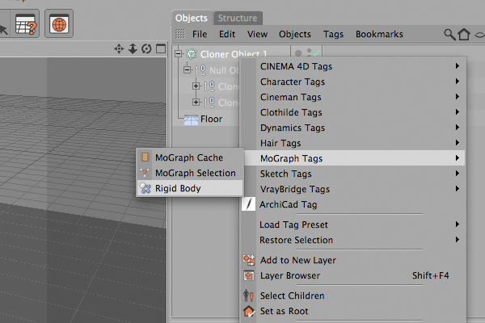
Task: Click the Set as Root house icon
Action: (249, 311)
